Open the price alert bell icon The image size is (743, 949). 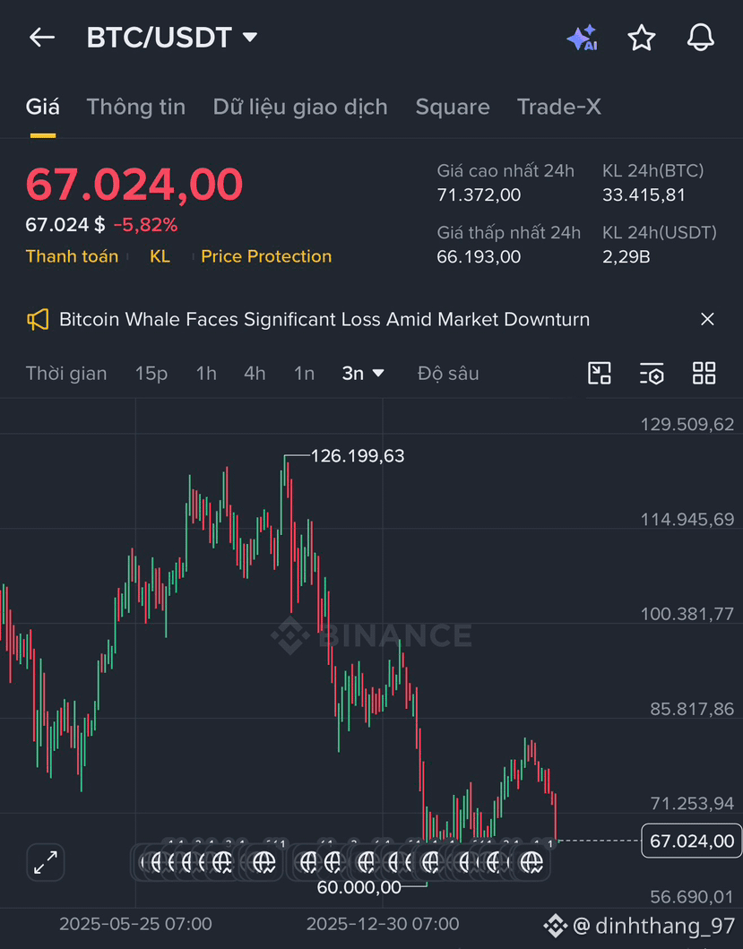tap(701, 39)
